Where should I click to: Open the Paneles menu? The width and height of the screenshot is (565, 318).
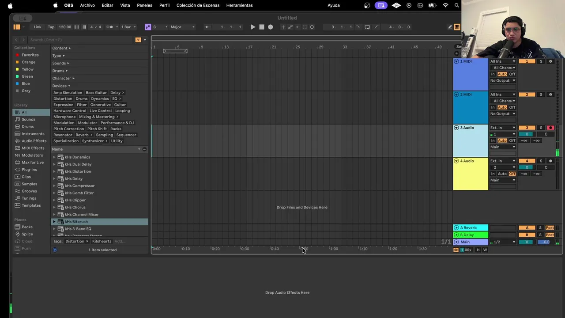(x=144, y=5)
